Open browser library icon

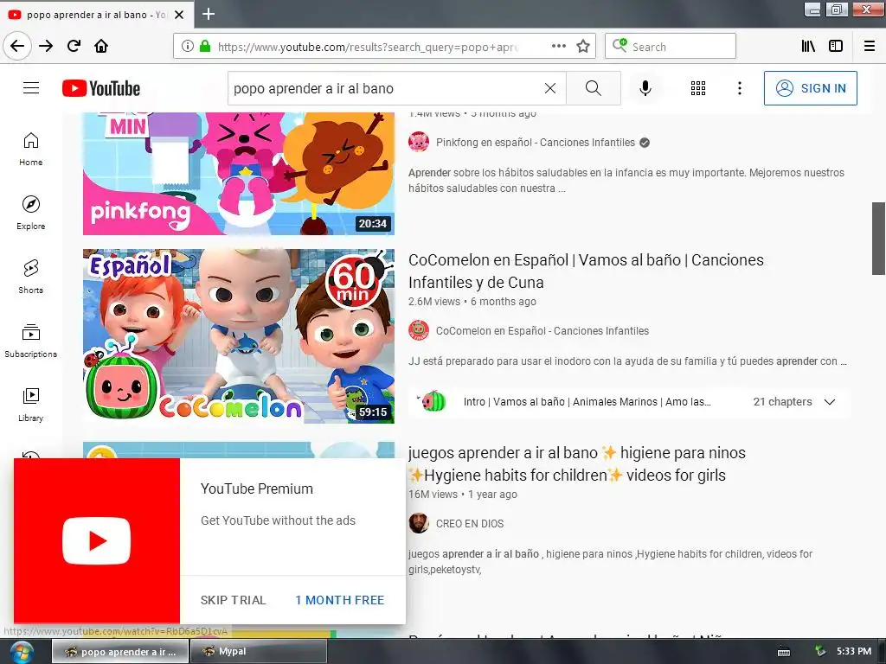(x=808, y=46)
